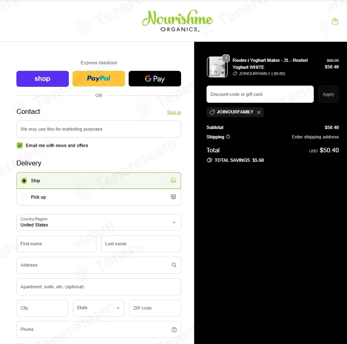The image size is (347, 344).
Task: Expand the State dropdown
Action: coord(99,308)
